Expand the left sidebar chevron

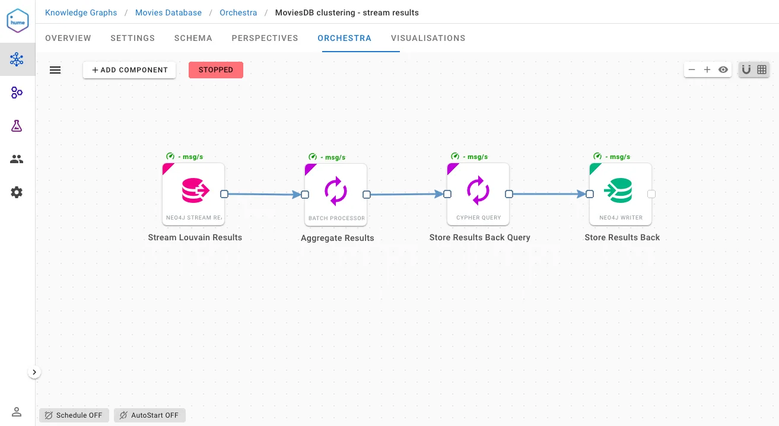pyautogui.click(x=34, y=372)
